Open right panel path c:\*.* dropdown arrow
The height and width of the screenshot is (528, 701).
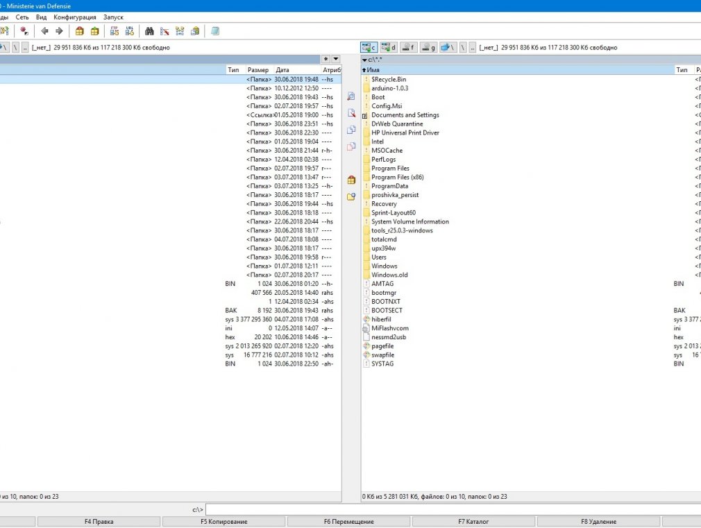(x=364, y=60)
